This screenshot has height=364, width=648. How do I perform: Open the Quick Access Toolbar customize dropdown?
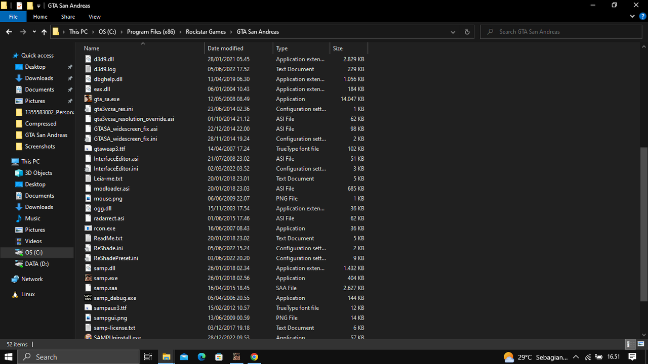[x=39, y=6]
